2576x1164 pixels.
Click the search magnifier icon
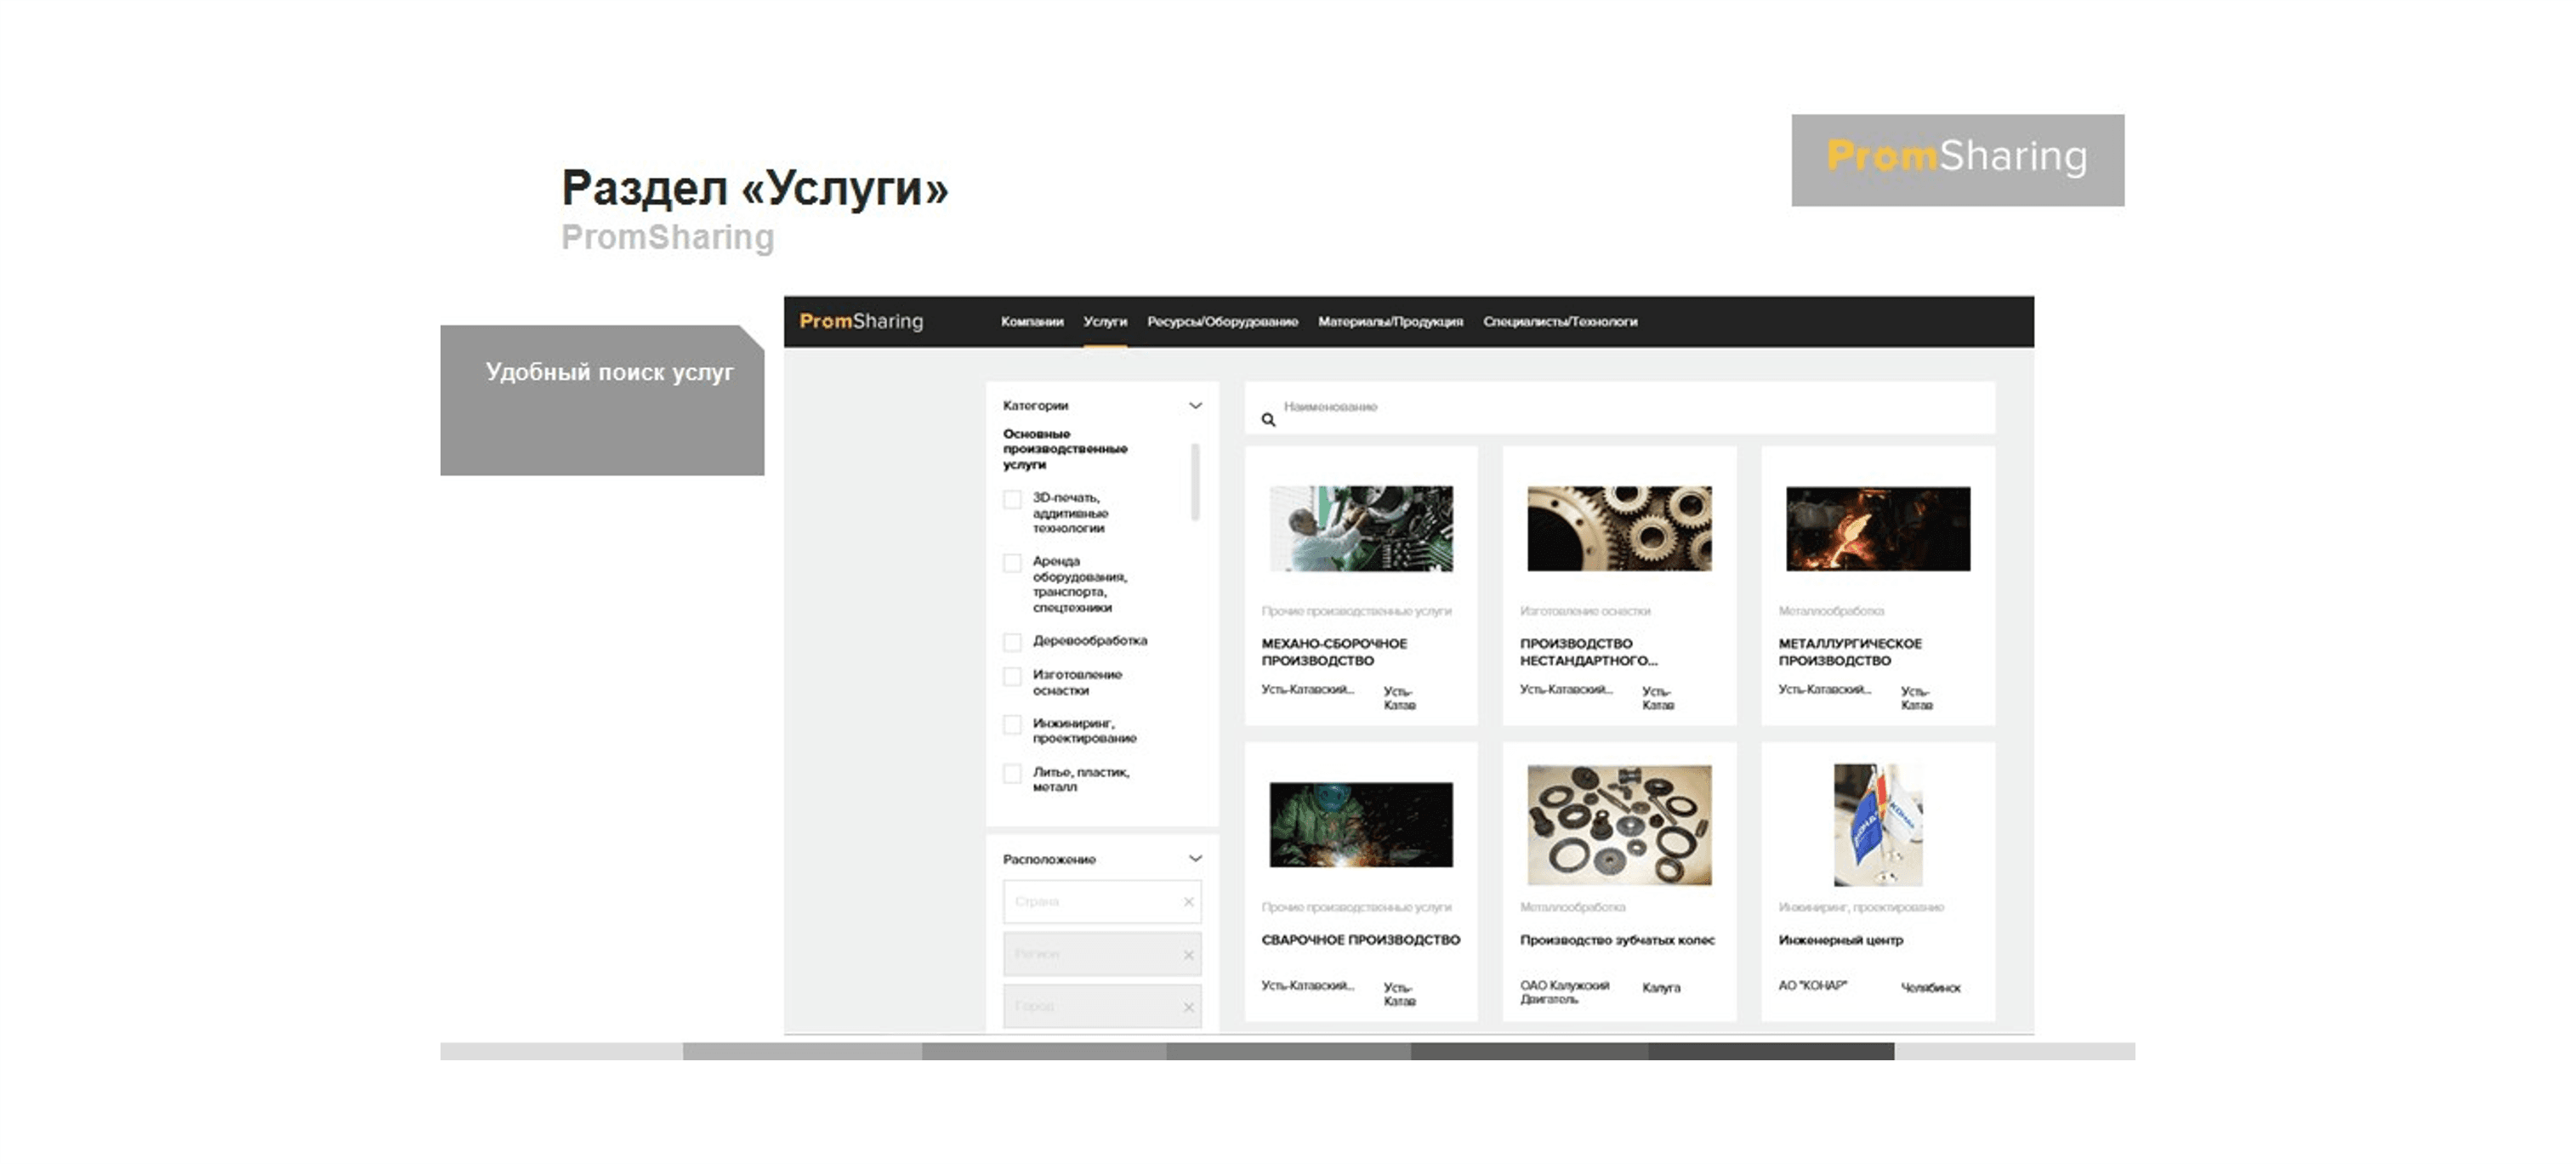pyautogui.click(x=1268, y=420)
